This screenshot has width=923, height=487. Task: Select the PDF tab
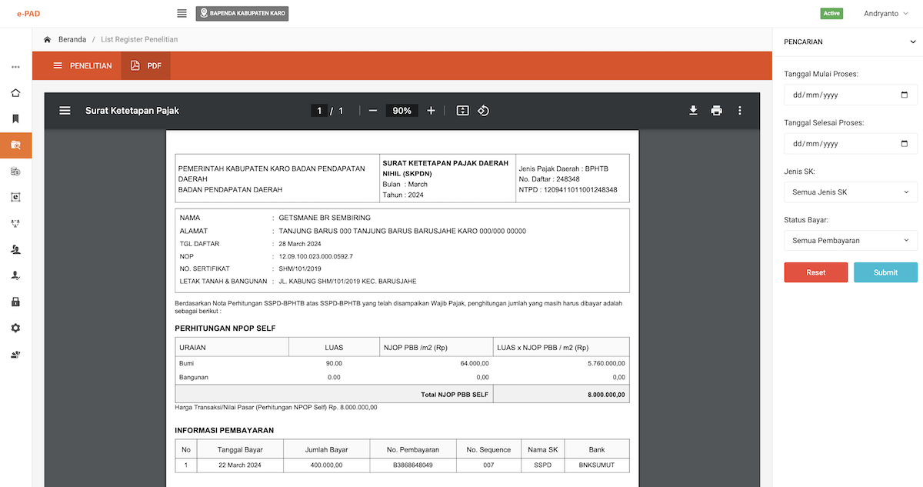(x=146, y=65)
